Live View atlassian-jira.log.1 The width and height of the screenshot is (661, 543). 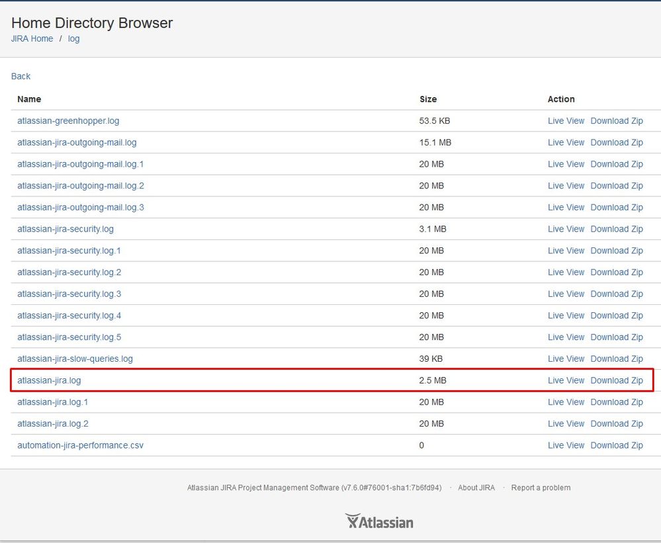(566, 402)
